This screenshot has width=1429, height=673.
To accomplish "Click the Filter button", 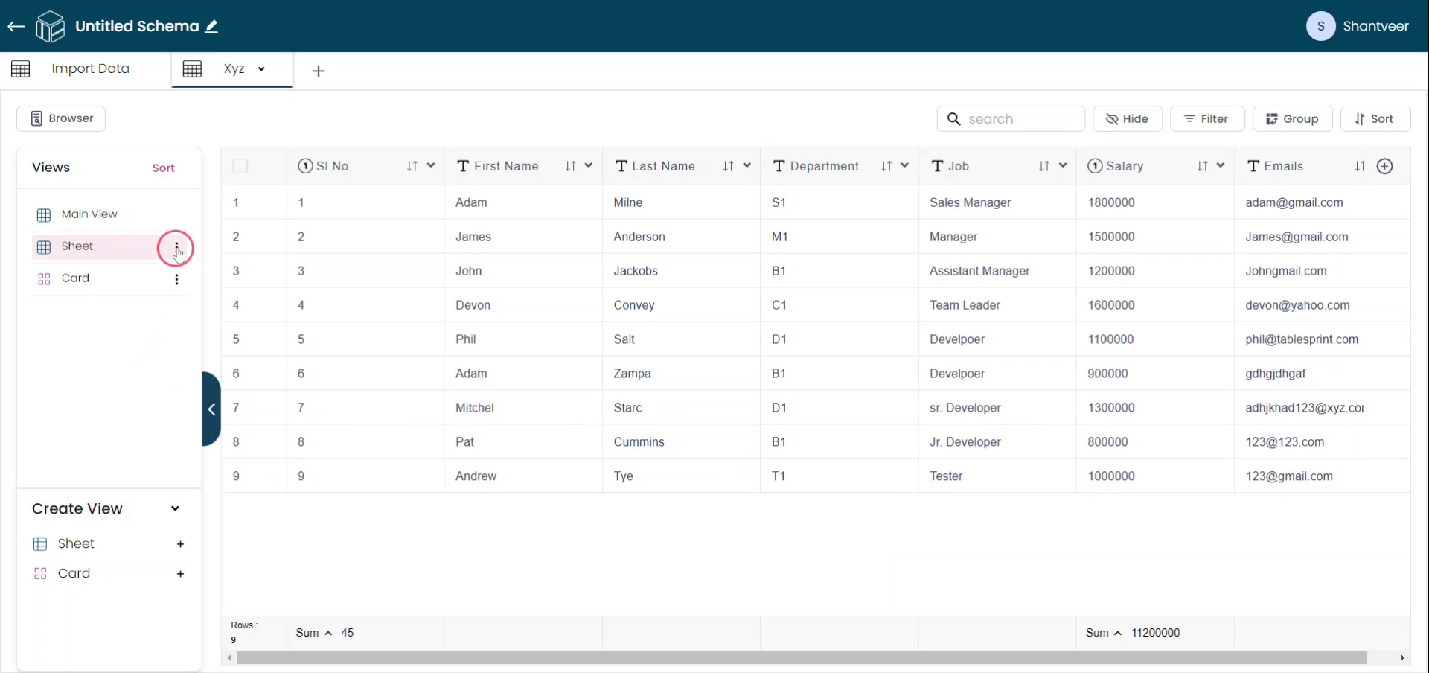I will pyautogui.click(x=1206, y=119).
